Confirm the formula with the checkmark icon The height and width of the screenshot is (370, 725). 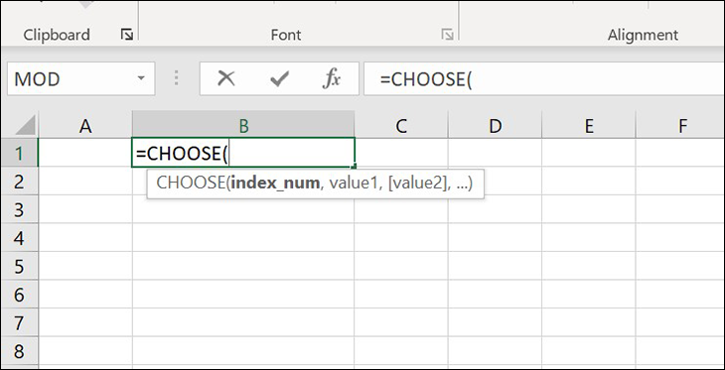[279, 79]
